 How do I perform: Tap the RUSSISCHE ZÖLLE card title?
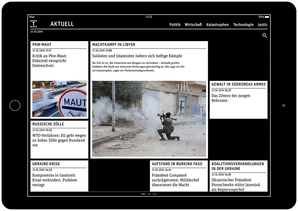pos(48,124)
